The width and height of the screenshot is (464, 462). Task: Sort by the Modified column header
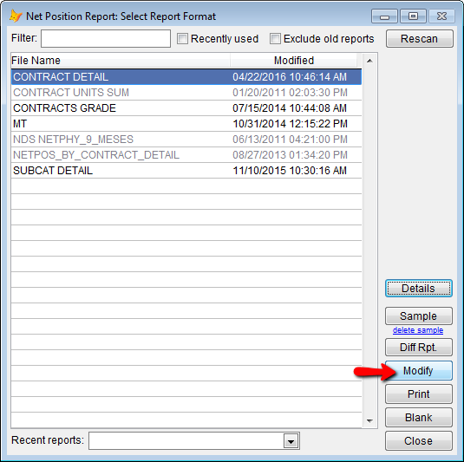click(293, 61)
